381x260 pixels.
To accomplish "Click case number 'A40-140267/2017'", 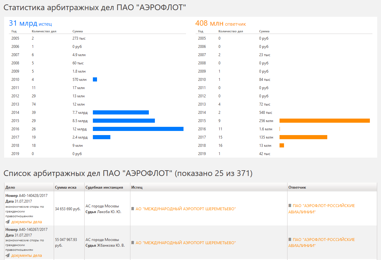I will point(33,230).
